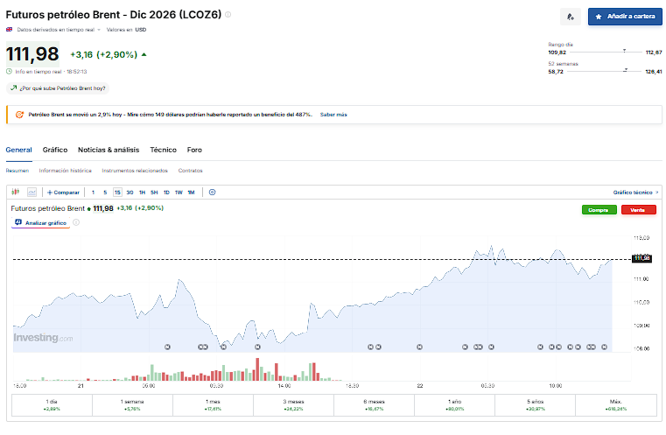The image size is (666, 435).
Task: Select the 1 día performance range
Action: (52, 405)
